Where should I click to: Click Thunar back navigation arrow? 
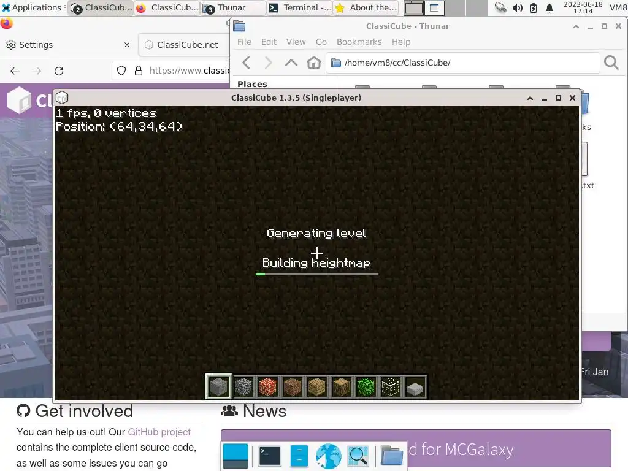point(247,63)
